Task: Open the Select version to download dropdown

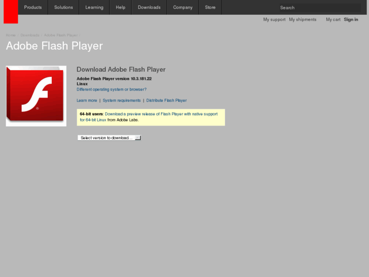Action: (110, 138)
